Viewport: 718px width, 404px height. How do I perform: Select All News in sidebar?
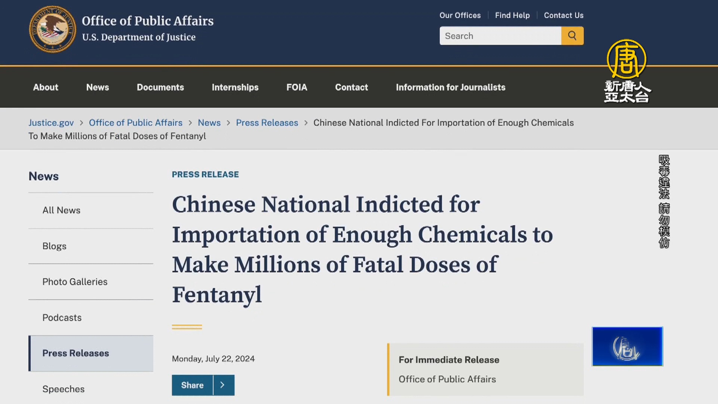[x=61, y=210]
